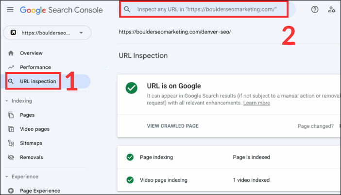Collapse the Experience section
341x195 pixels.
coord(7,177)
